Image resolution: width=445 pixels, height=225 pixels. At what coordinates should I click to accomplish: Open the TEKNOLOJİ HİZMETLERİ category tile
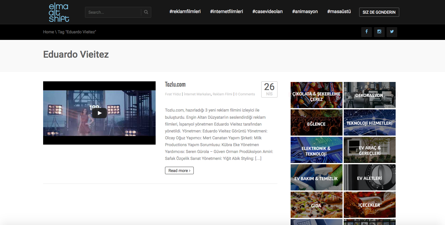[x=370, y=122]
